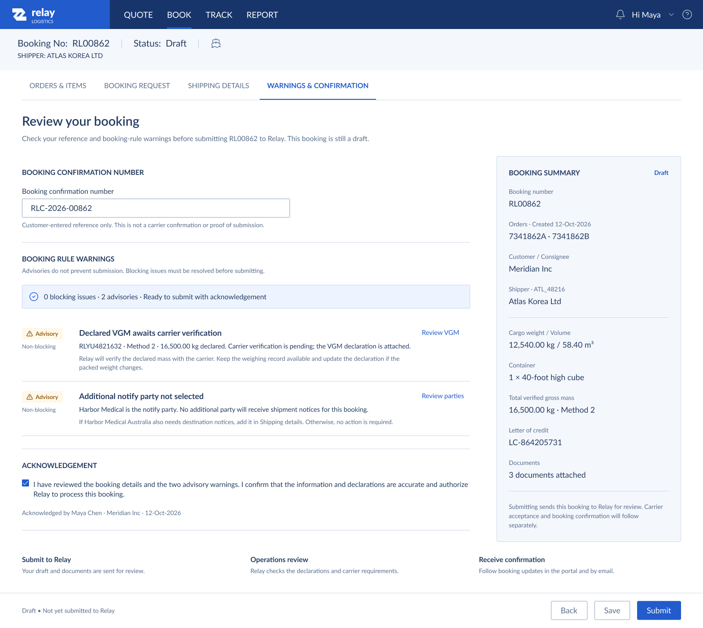Click the Advisory badge for Declared VGM
Image resolution: width=703 pixels, height=628 pixels.
click(x=43, y=334)
